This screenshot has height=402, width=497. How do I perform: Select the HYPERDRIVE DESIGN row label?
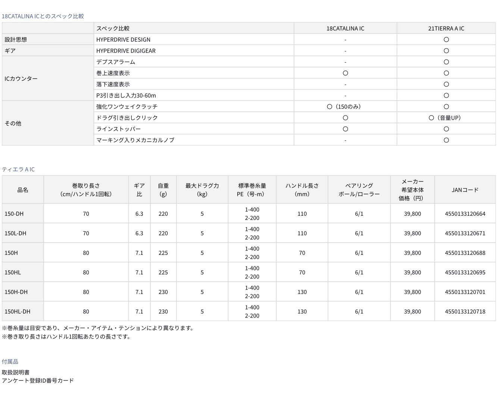pyautogui.click(x=123, y=39)
